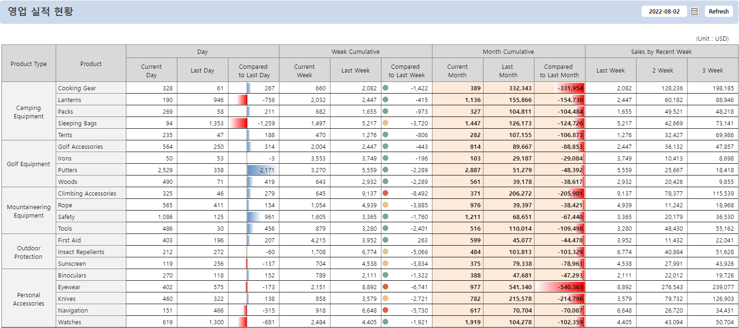Click the red data bar for Sleeping Bags
739x328 pixels.
(x=239, y=123)
